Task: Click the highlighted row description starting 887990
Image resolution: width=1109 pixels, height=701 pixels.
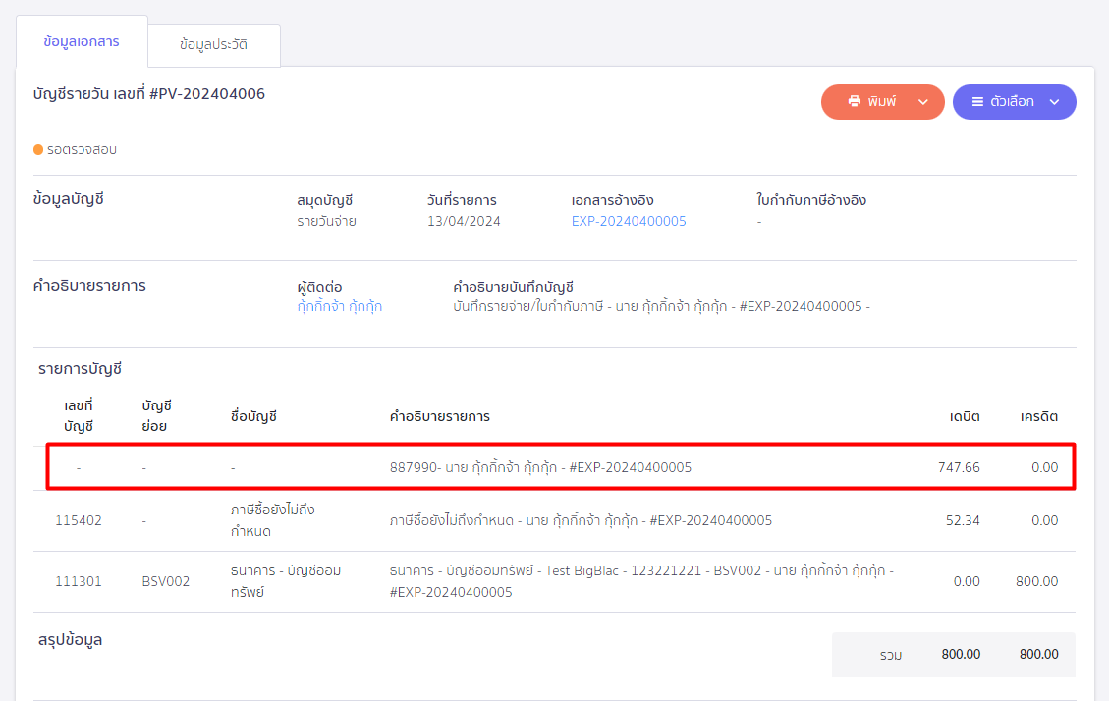Action: pos(540,467)
